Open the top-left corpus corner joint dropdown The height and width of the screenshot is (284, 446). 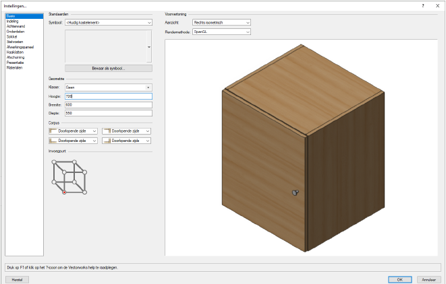73,131
